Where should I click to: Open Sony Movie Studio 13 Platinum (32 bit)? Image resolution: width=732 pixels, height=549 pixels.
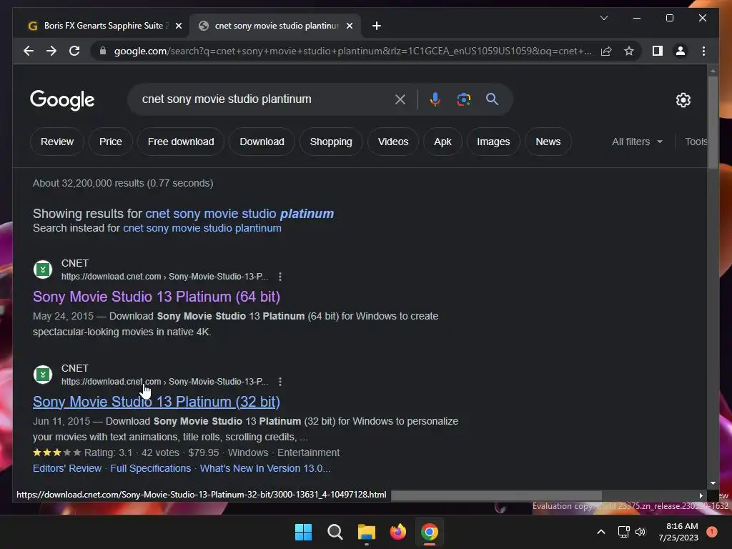pyautogui.click(x=157, y=402)
